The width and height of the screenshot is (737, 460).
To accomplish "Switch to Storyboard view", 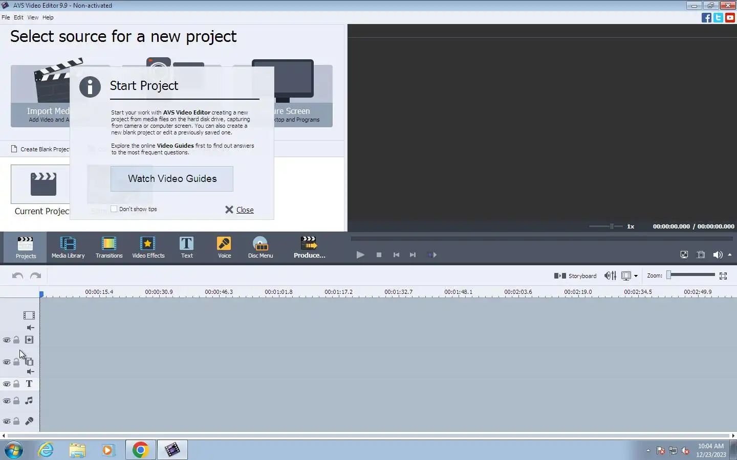I will coord(575,275).
